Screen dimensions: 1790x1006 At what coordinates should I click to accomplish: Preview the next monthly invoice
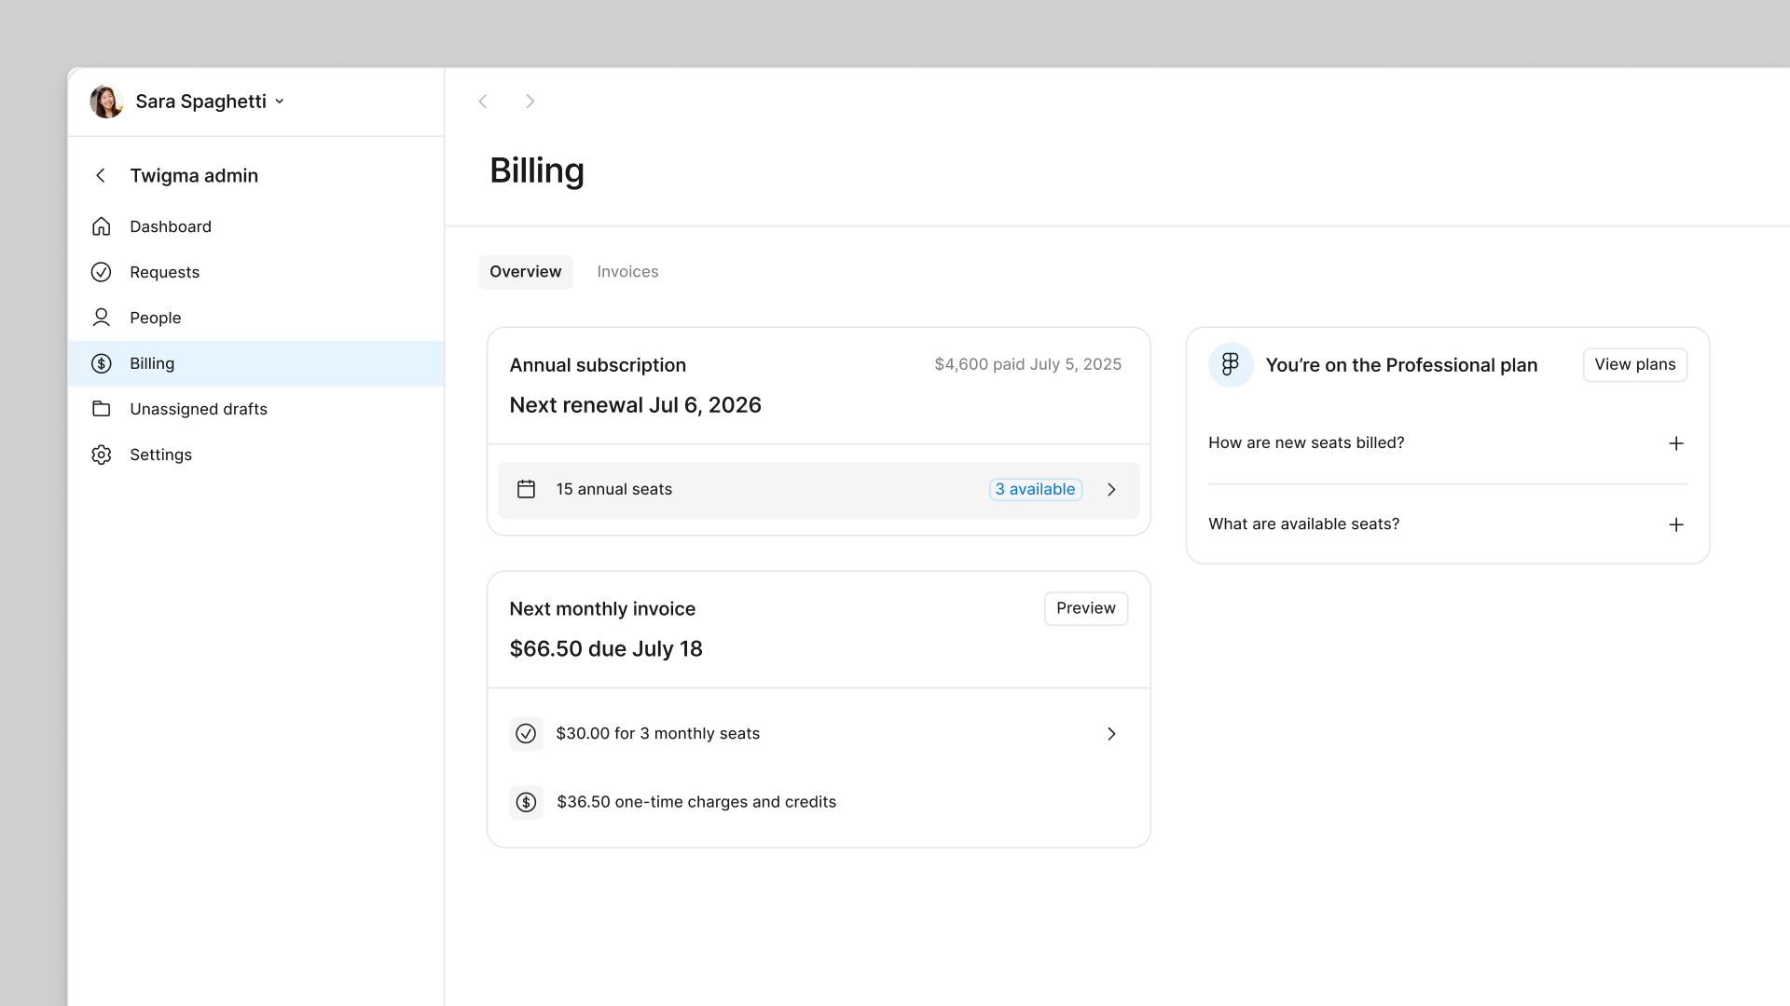pos(1085,608)
